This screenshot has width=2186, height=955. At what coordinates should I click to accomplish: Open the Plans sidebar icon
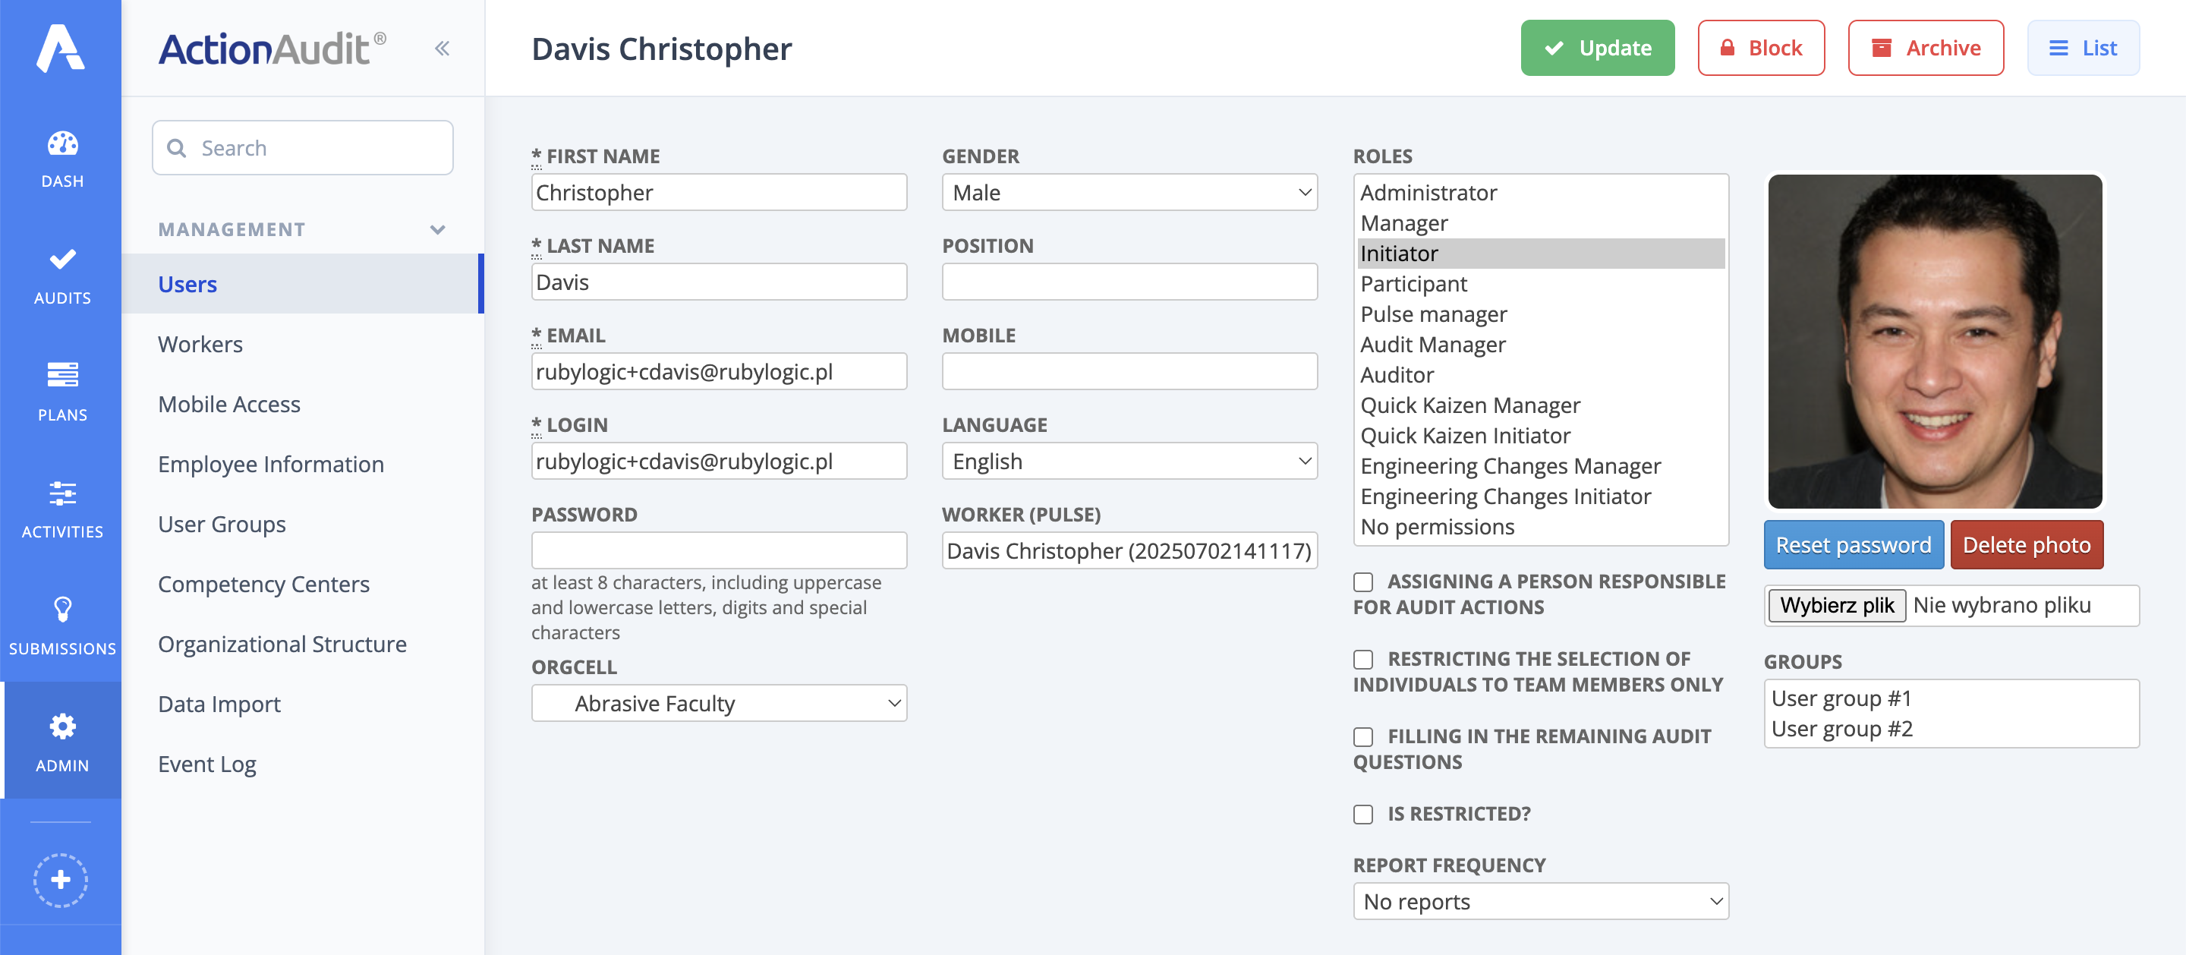[x=62, y=376]
